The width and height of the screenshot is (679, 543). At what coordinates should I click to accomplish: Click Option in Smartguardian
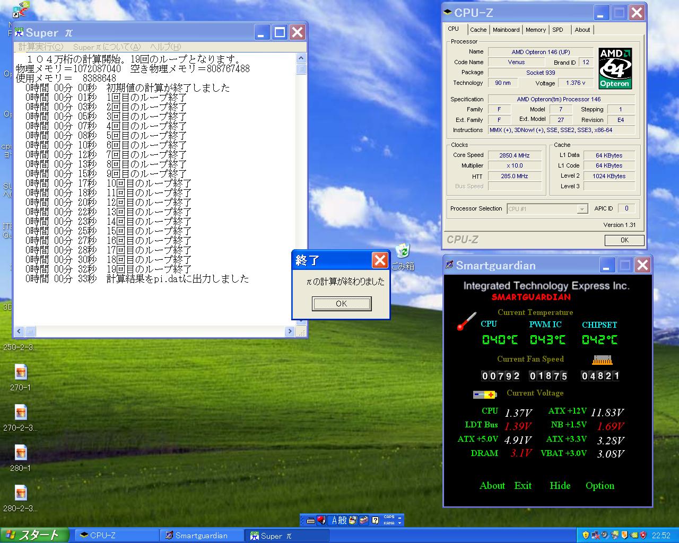point(600,486)
